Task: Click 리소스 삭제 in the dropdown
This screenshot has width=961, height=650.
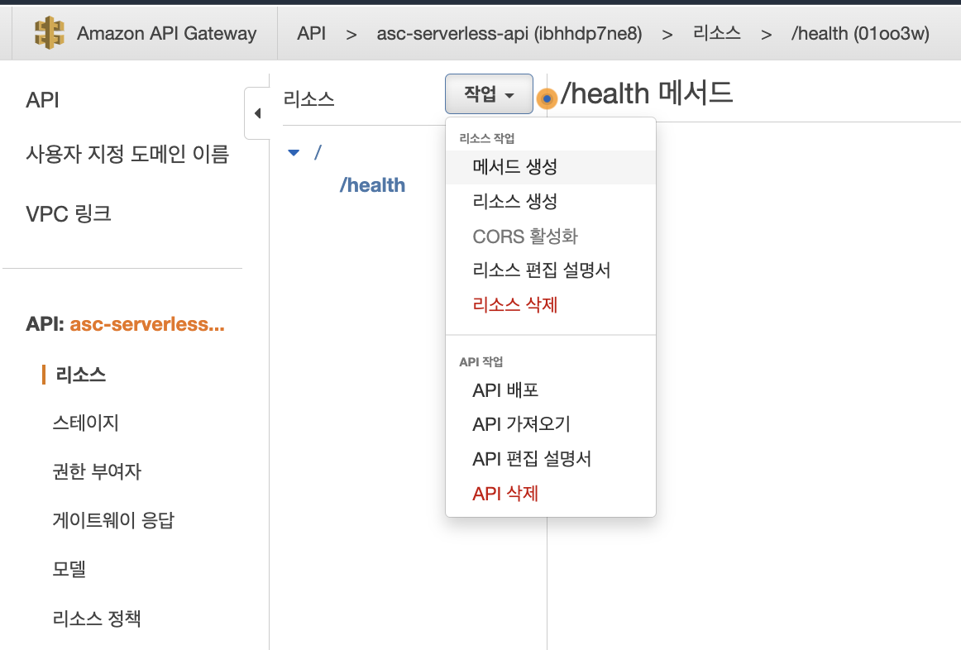Action: [x=550, y=304]
